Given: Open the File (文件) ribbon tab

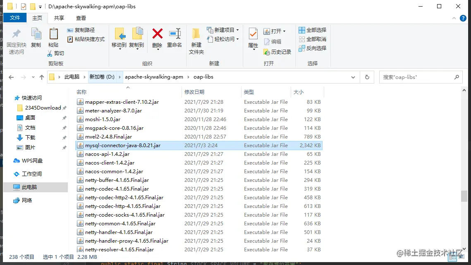Looking at the screenshot, I should (15, 18).
